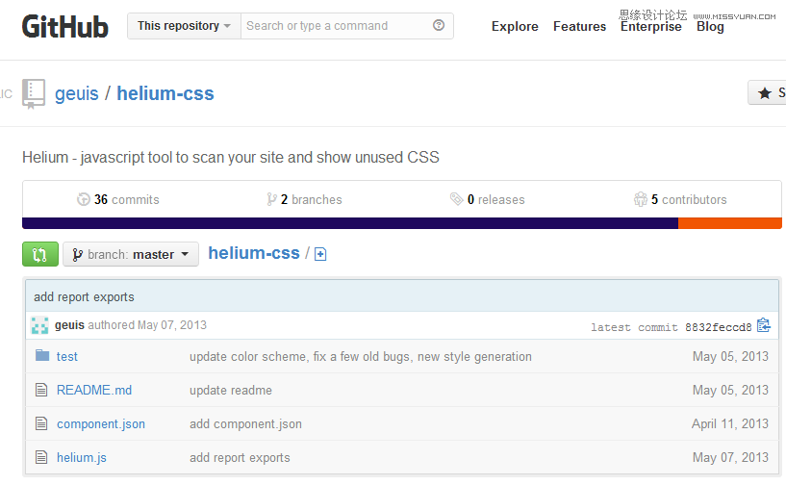
Task: Open the helium.js file link
Action: click(x=81, y=457)
